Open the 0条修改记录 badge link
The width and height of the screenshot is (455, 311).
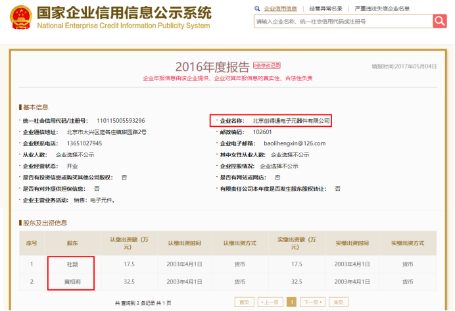(x=267, y=66)
